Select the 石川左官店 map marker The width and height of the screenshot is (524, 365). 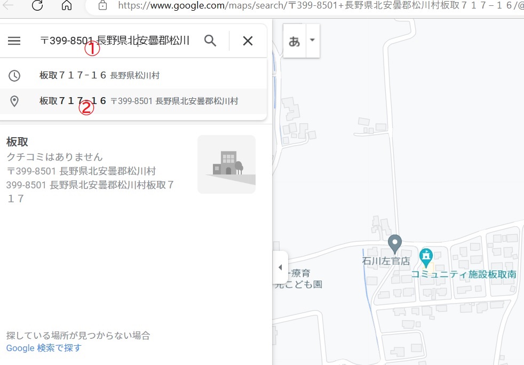(x=394, y=245)
